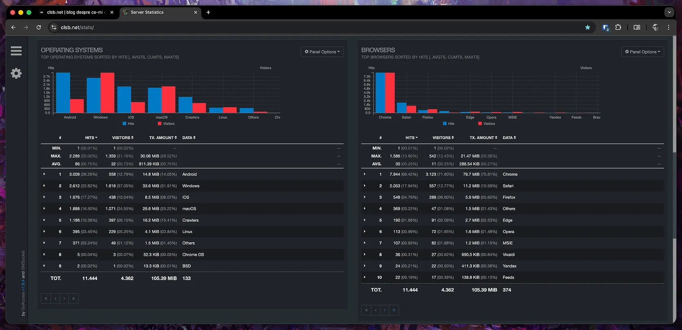Open the hamburger menu in sidebar

coord(16,51)
